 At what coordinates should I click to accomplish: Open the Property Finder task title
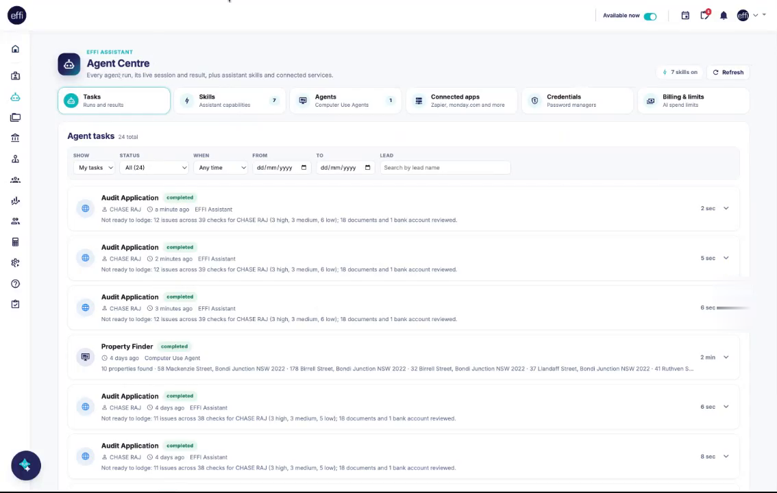[x=127, y=346]
